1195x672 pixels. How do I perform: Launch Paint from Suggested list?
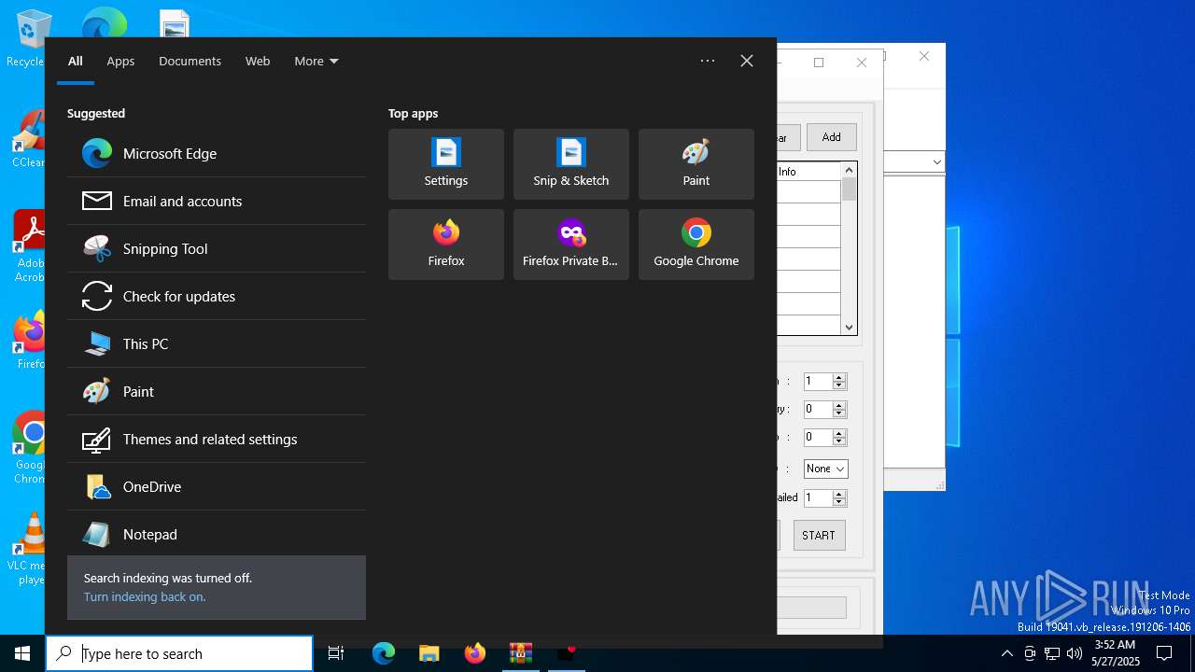pos(217,391)
